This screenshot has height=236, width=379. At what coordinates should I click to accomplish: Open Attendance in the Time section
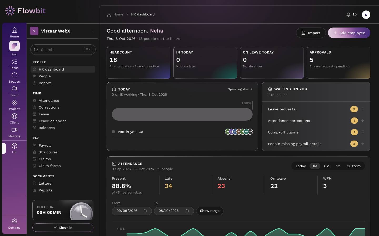tap(63, 100)
